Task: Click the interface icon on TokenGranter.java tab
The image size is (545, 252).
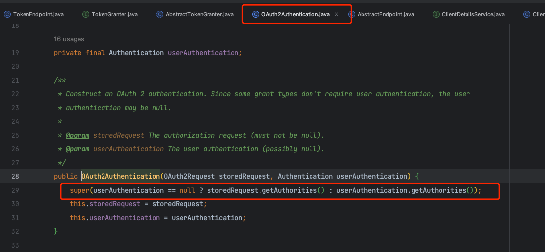Action: click(86, 14)
